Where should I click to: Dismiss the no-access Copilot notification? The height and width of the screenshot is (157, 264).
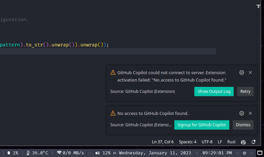pyautogui.click(x=243, y=125)
